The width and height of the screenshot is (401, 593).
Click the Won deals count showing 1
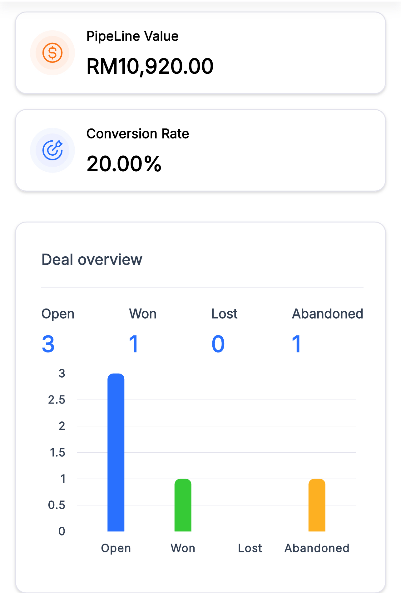pos(134,344)
